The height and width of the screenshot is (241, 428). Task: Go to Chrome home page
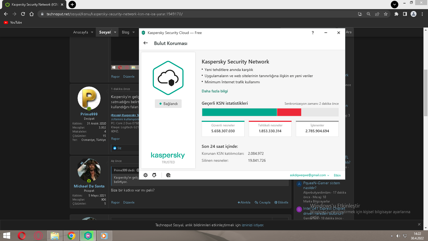click(32, 14)
